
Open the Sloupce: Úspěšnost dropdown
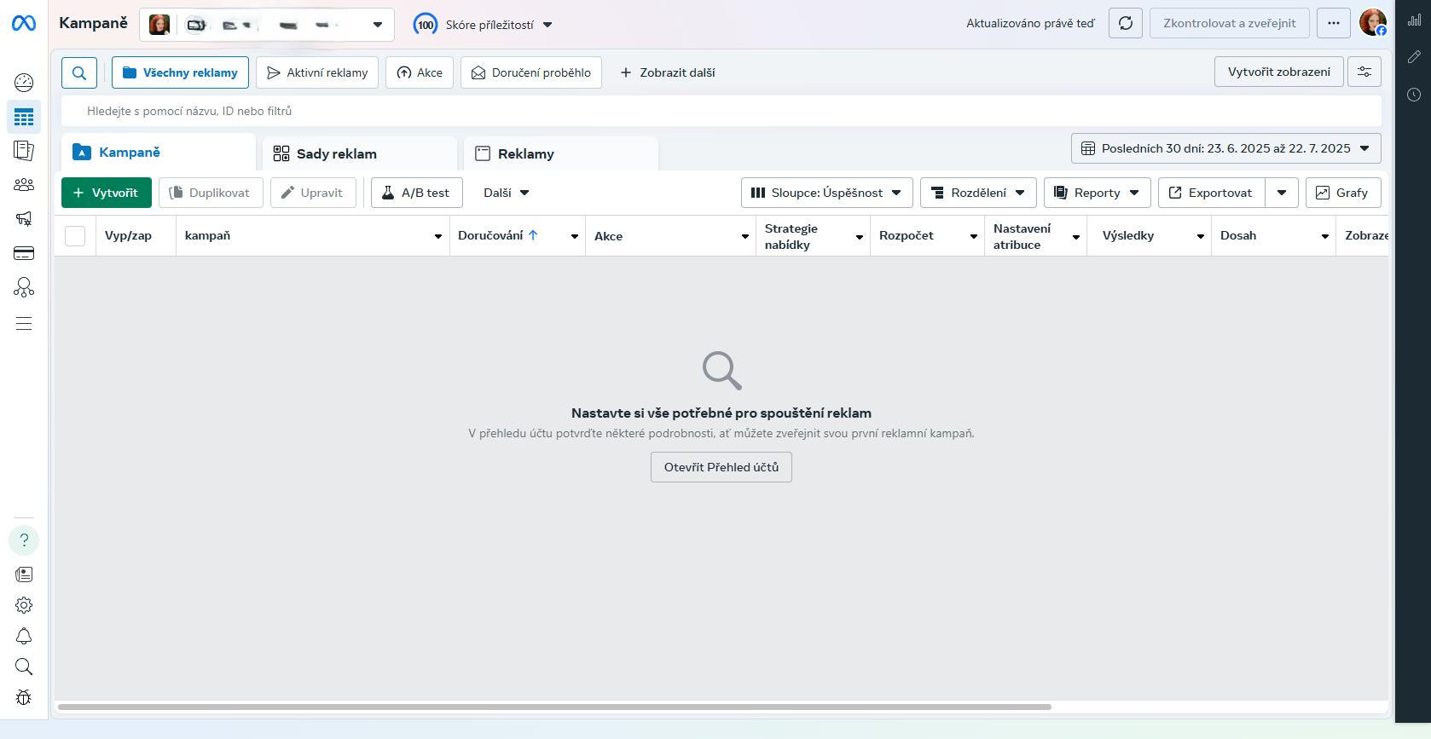click(x=826, y=193)
